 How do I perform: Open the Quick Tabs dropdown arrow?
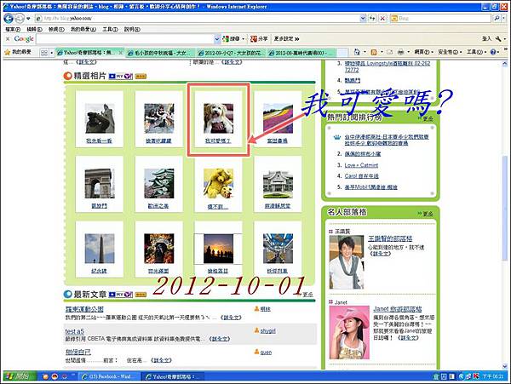click(x=51, y=53)
